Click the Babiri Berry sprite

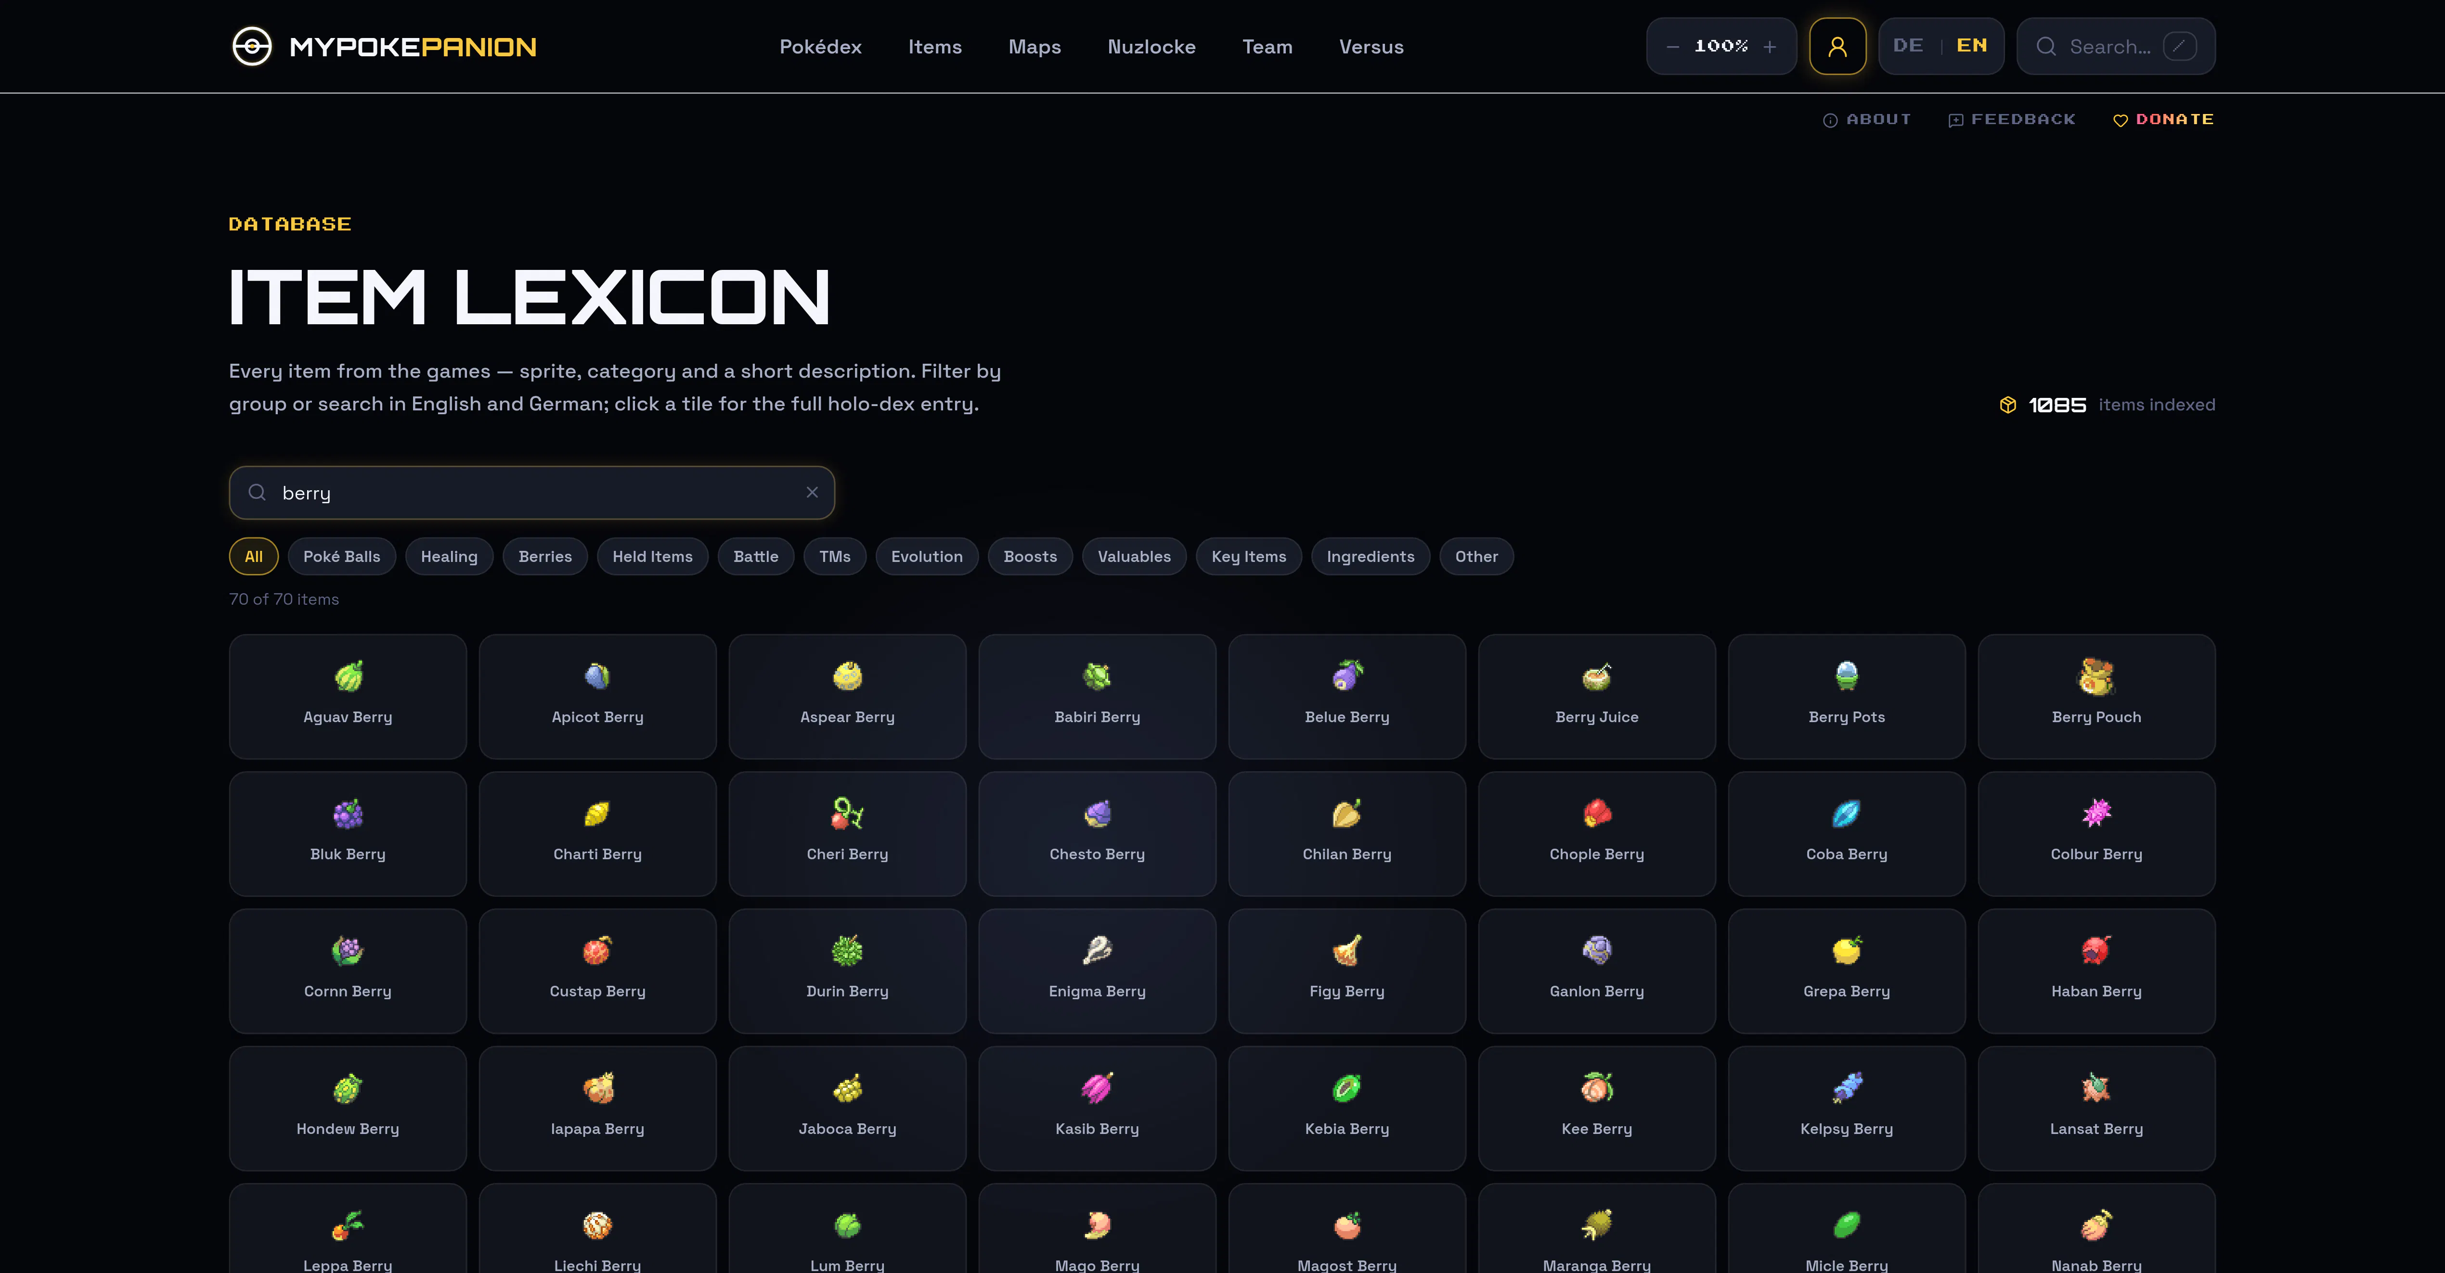click(x=1097, y=676)
